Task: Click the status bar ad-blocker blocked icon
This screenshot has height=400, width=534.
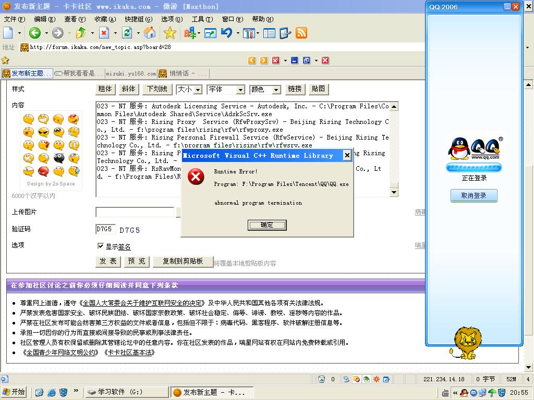Action: pos(357,379)
